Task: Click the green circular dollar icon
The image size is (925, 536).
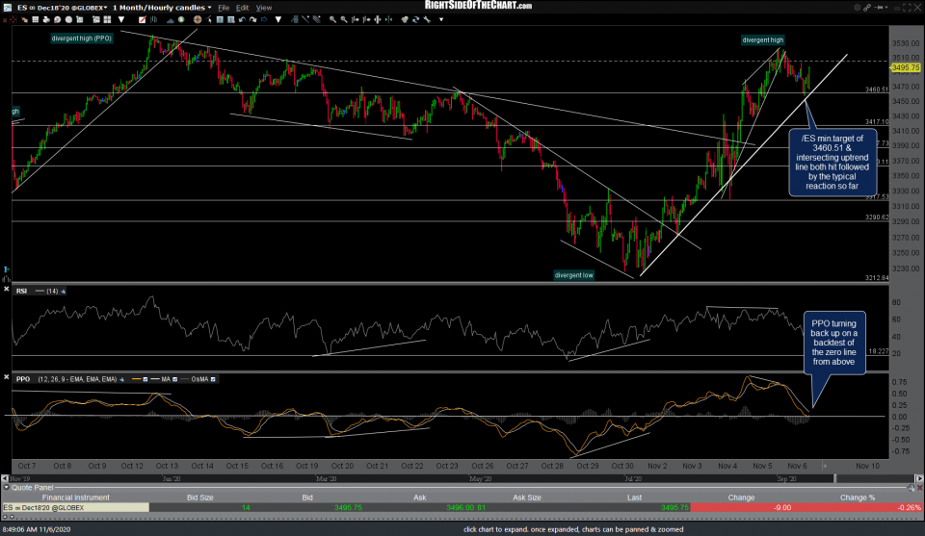Action: (181, 19)
